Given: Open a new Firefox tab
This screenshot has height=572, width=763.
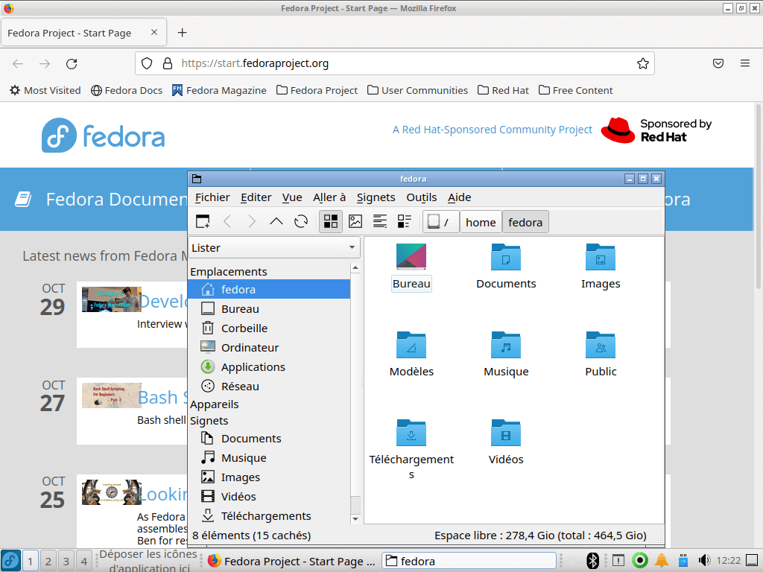Looking at the screenshot, I should click(182, 33).
